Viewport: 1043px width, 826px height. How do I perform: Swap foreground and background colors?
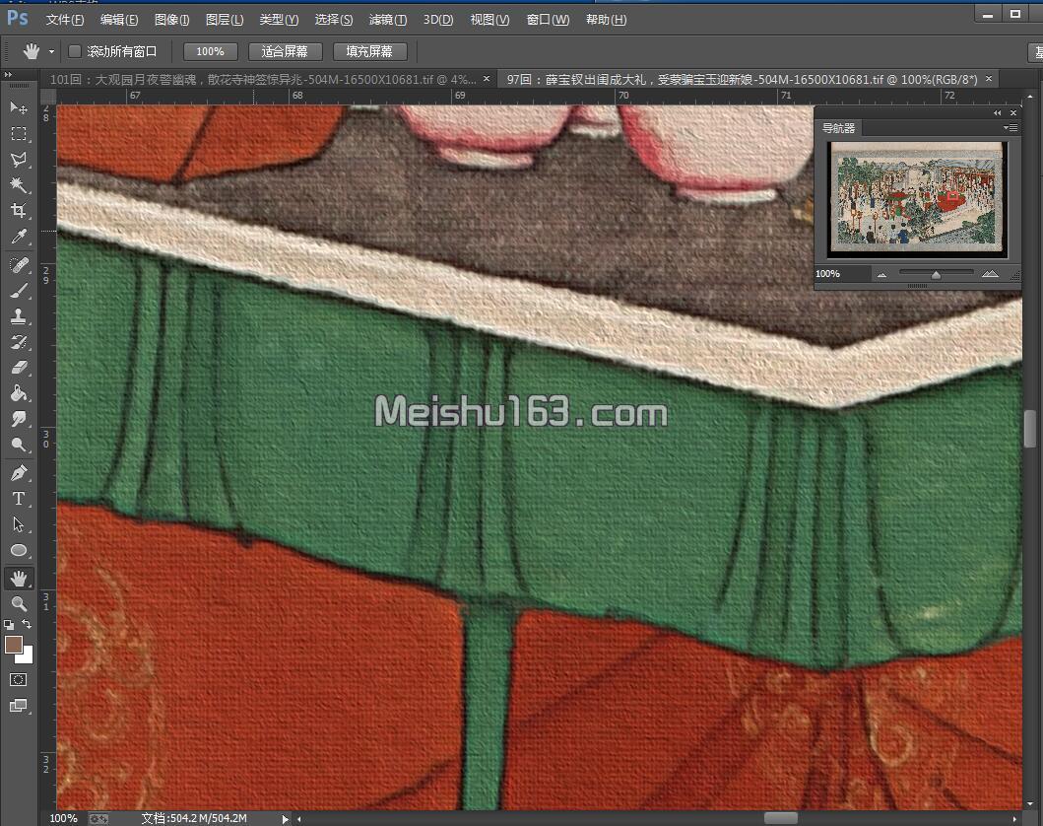28,624
